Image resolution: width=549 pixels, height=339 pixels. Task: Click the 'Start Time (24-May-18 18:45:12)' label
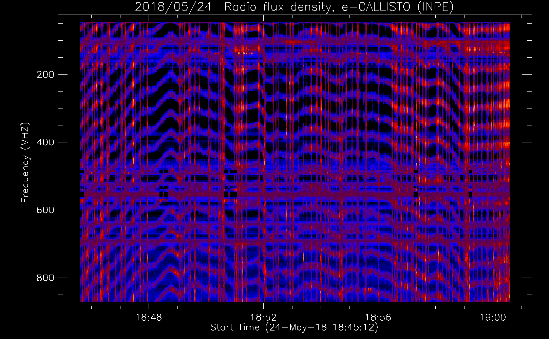tap(294, 327)
